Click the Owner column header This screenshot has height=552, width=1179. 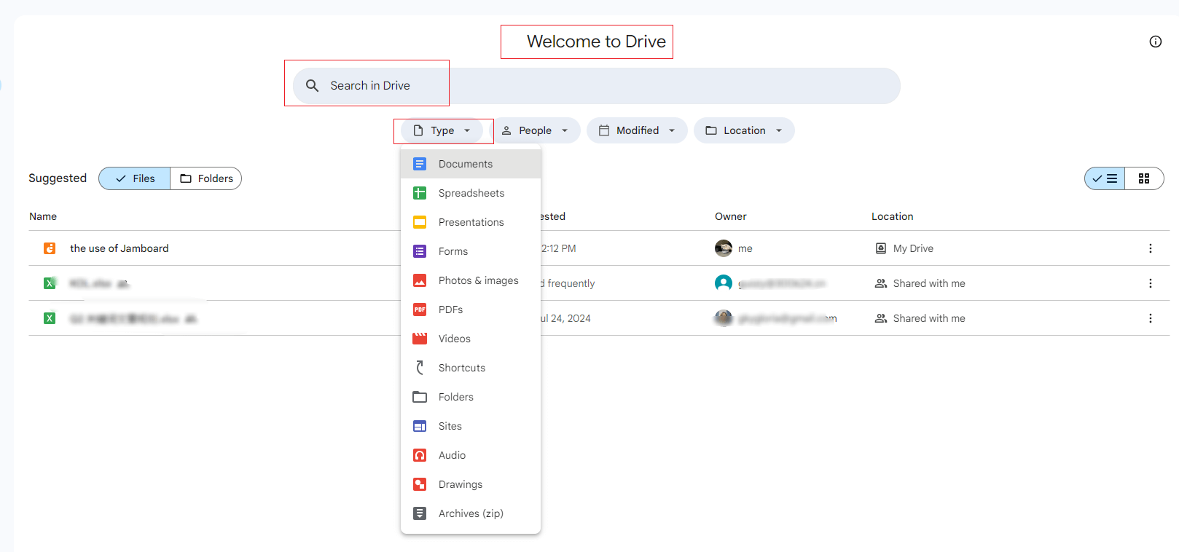(x=731, y=216)
